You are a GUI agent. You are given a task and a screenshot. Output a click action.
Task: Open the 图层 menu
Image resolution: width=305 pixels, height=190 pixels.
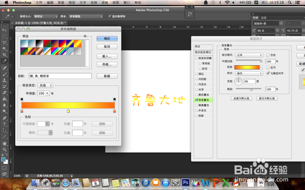[x=72, y=2]
